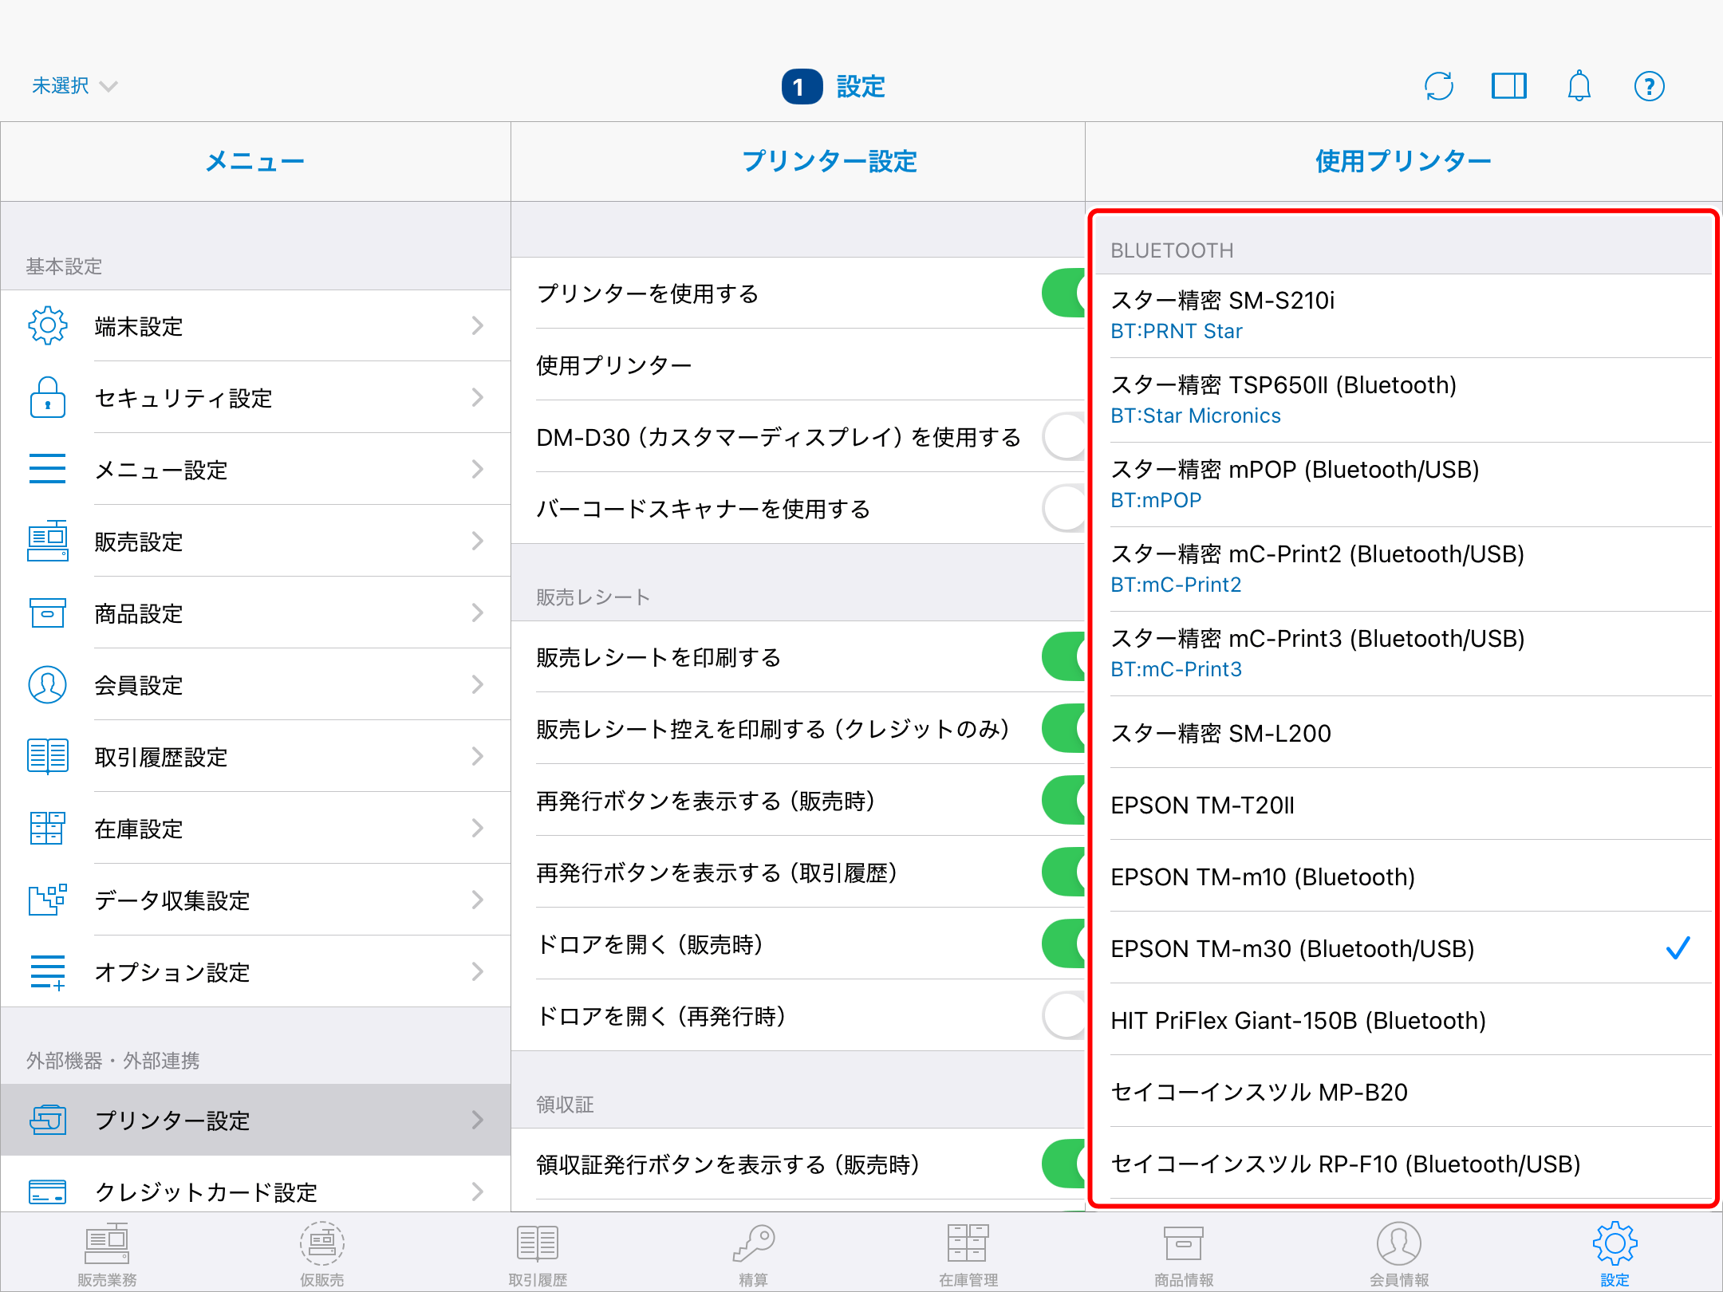1723x1292 pixels.
Task: Open 仮販売 dashed register icon
Action: coord(322,1243)
